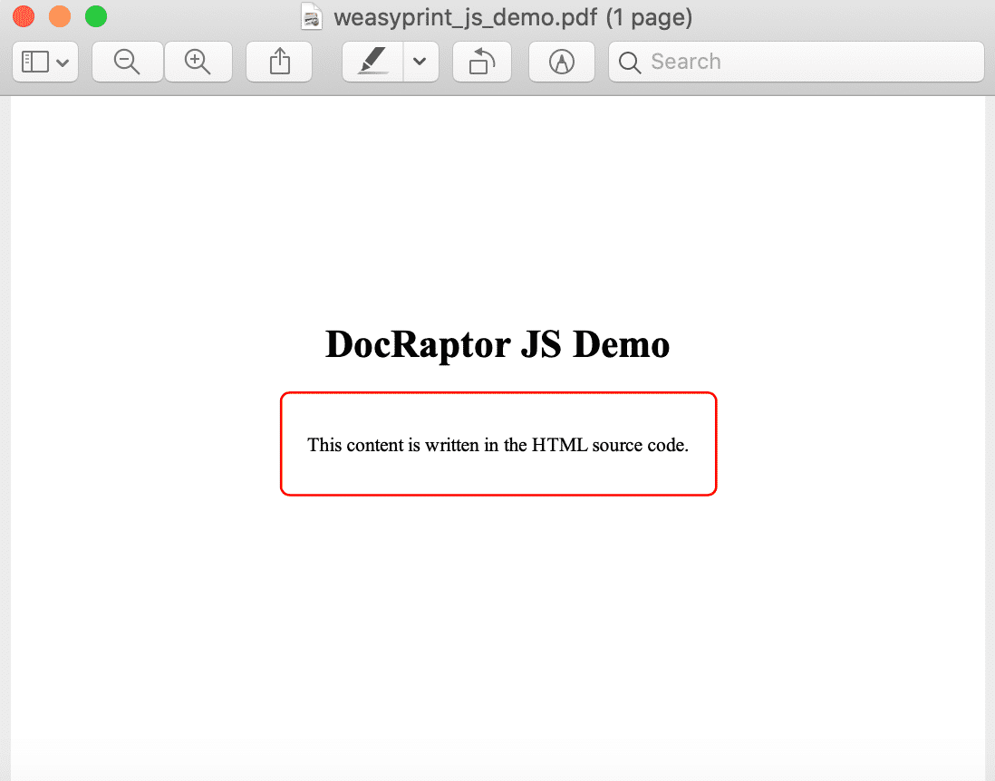Expand the highlight color dropdown chevron
Image resolution: width=995 pixels, height=781 pixels.
(420, 62)
